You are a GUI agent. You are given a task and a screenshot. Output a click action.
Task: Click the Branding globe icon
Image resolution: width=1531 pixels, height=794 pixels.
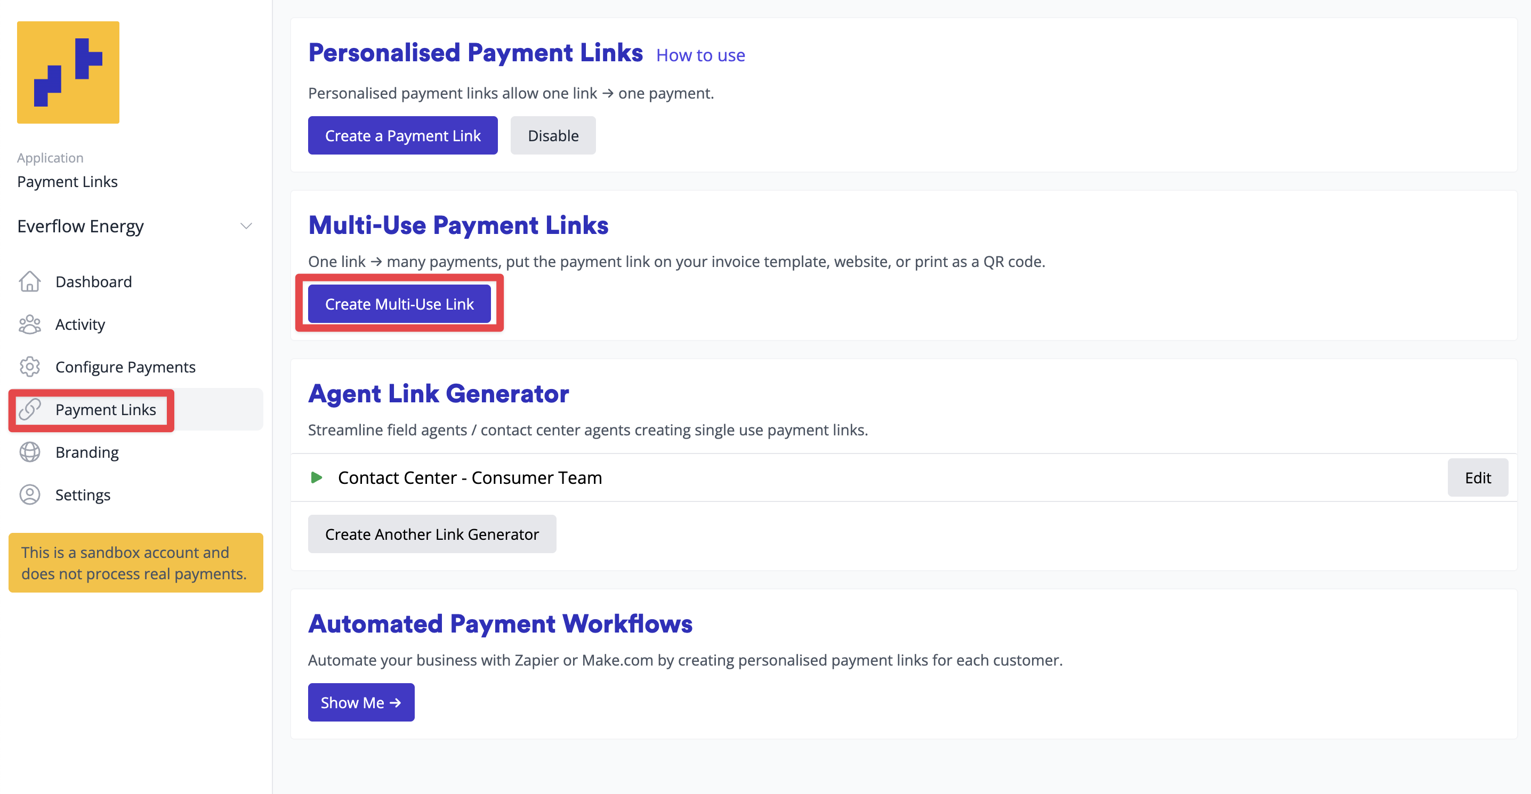(x=30, y=452)
